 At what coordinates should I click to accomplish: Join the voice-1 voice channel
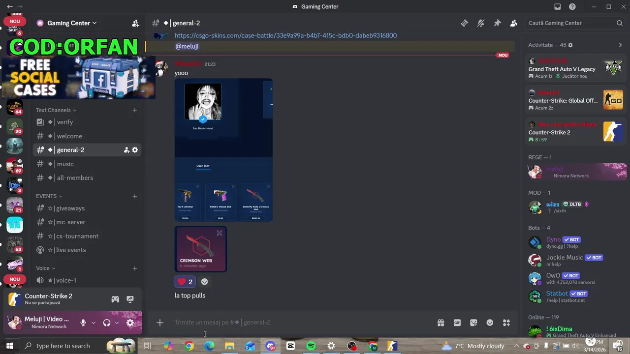(x=87, y=280)
